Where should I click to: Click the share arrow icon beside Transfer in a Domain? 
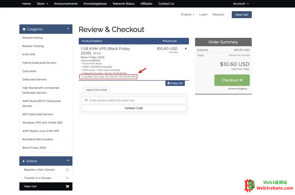(67, 178)
